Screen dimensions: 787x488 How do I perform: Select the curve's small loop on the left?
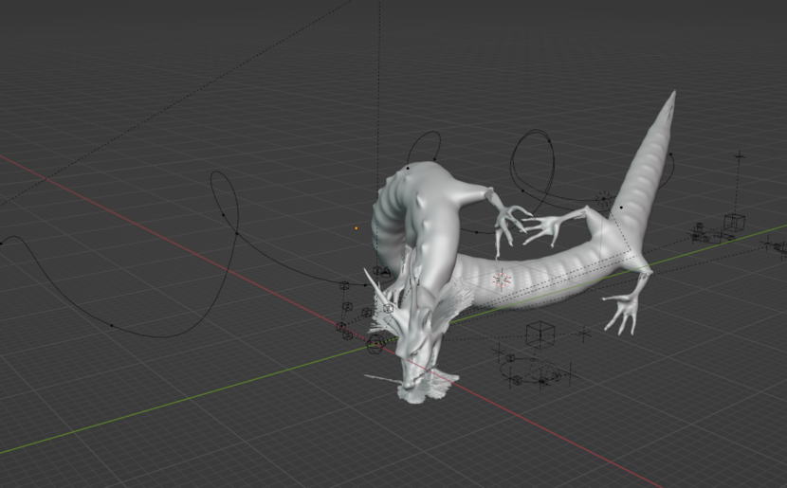click(x=224, y=194)
